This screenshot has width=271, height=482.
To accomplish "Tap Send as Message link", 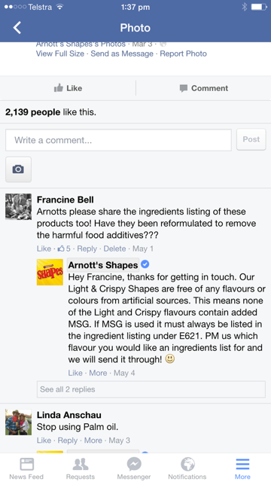I will point(122,53).
